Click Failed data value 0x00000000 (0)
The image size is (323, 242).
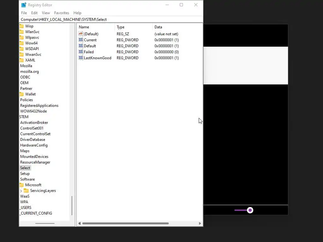(167, 52)
